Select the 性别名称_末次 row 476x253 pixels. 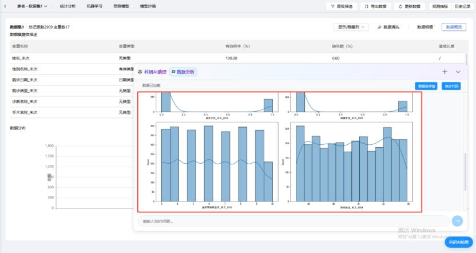tap(72, 69)
